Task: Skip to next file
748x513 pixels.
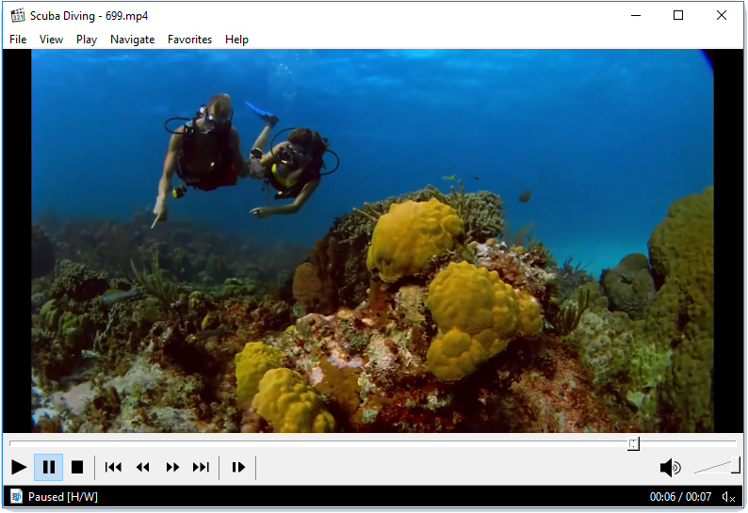Action: [x=201, y=467]
